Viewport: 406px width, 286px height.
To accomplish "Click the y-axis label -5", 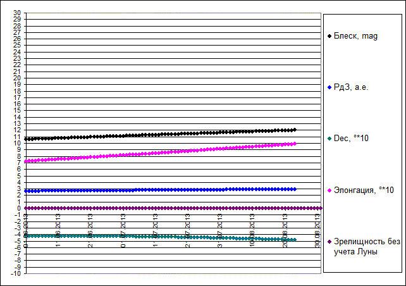I will click(18, 241).
